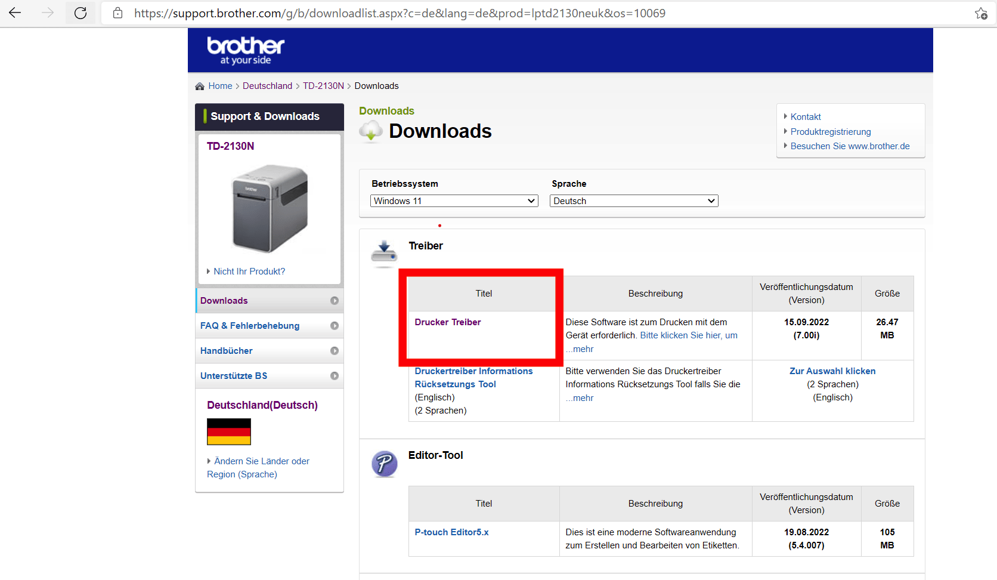Click the 19.08.2022 (5.4.007) version cell
The width and height of the screenshot is (997, 580).
coord(806,539)
